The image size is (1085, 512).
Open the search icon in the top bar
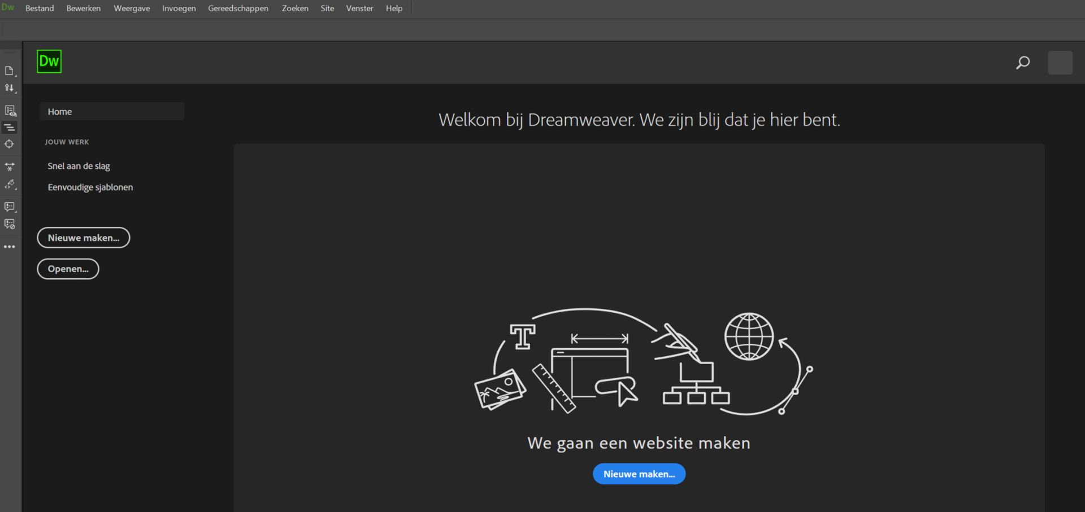click(1022, 62)
